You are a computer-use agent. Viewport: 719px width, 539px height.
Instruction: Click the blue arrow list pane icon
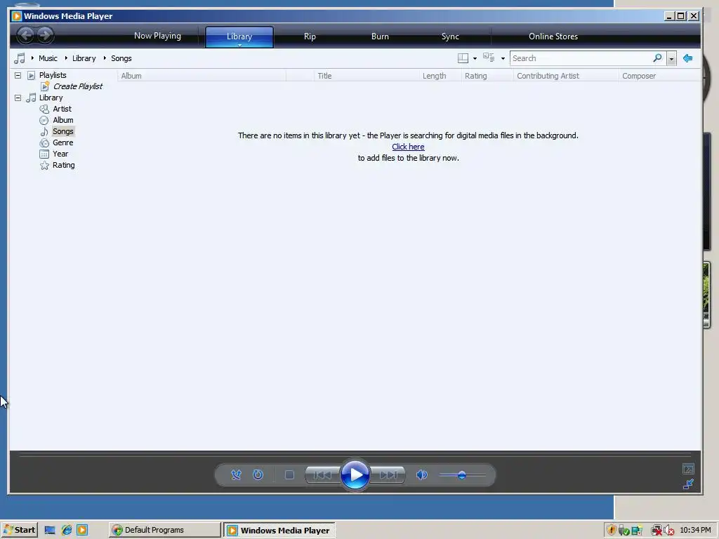(x=687, y=58)
